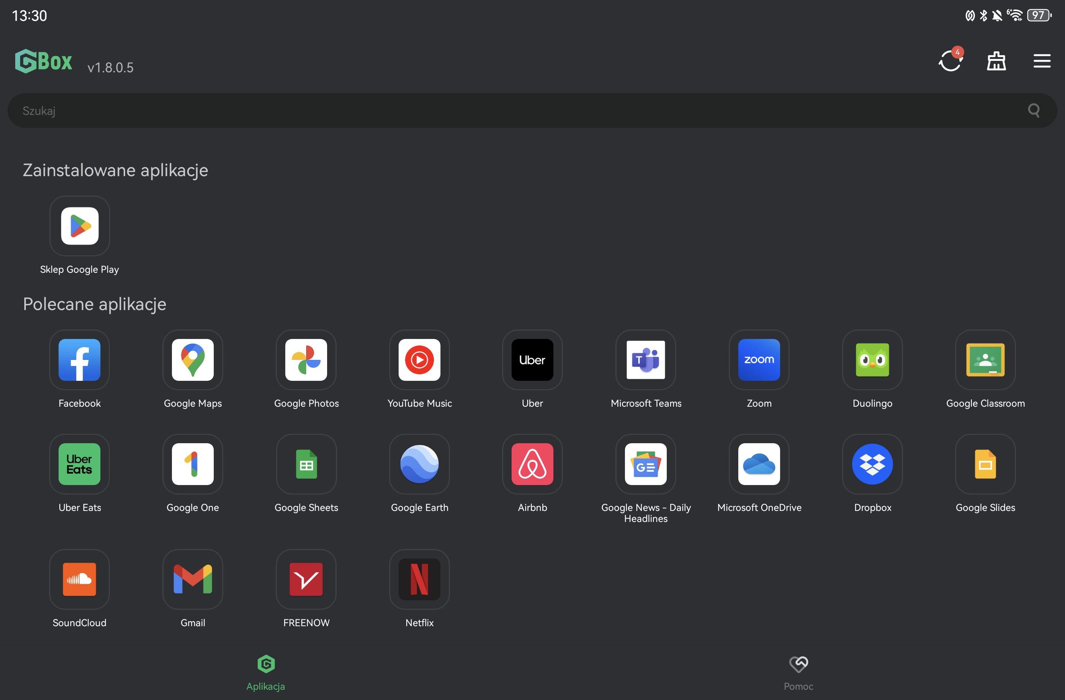Open the hamburger menu
The width and height of the screenshot is (1065, 700).
(x=1042, y=61)
